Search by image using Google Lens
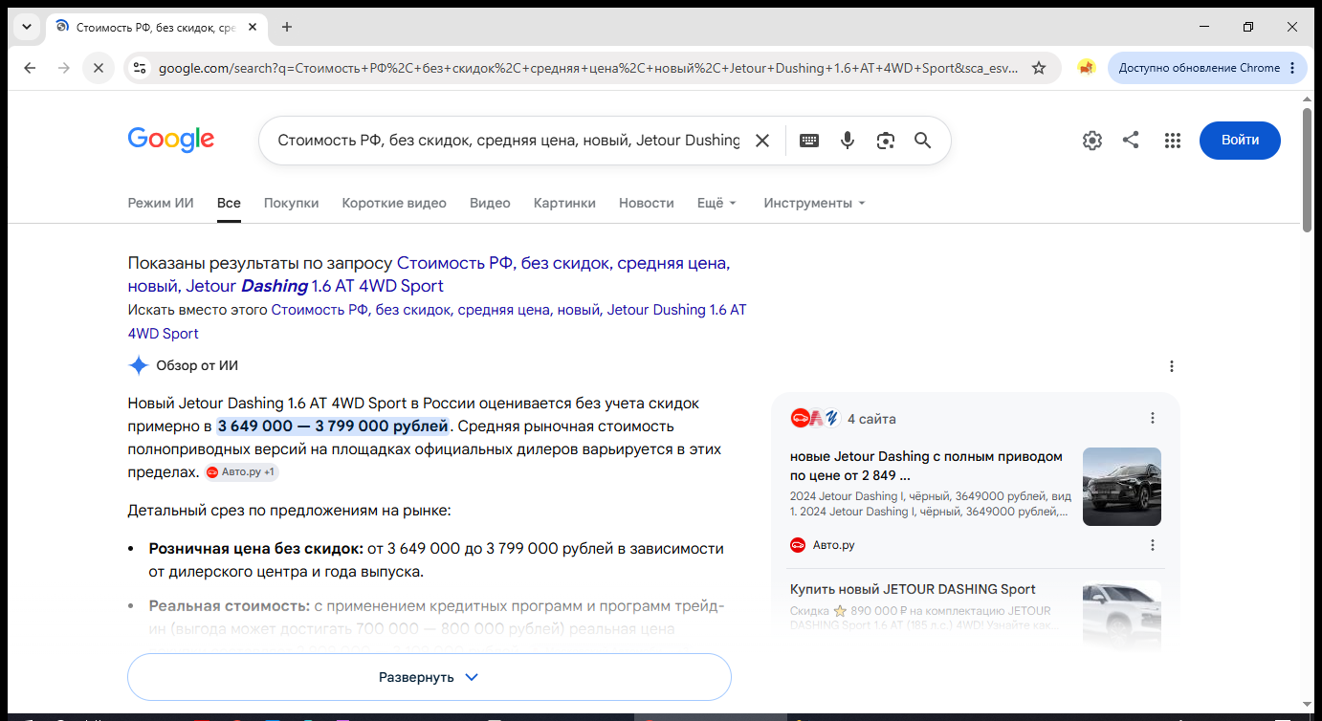Screen dimensions: 1322x721 tap(886, 141)
